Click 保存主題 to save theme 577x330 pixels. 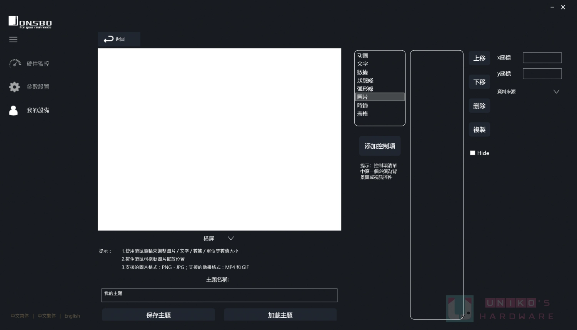158,315
